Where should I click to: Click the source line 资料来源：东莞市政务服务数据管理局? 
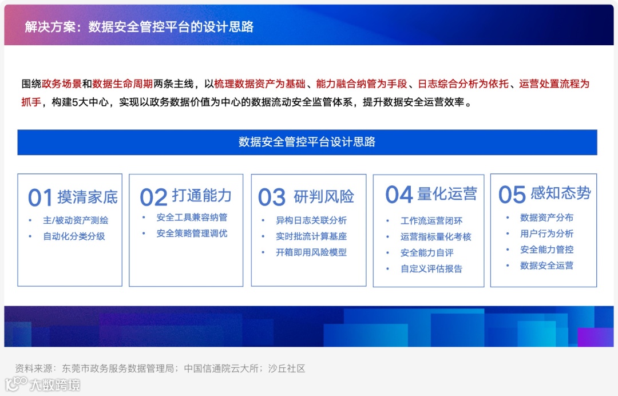point(94,369)
